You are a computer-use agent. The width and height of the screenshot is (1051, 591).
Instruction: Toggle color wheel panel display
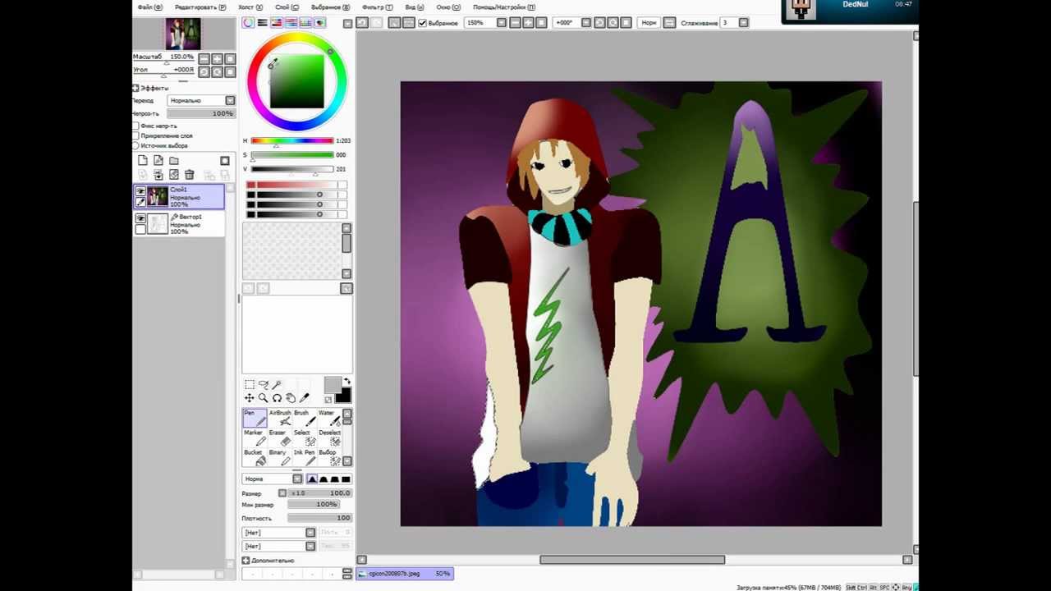pos(248,23)
